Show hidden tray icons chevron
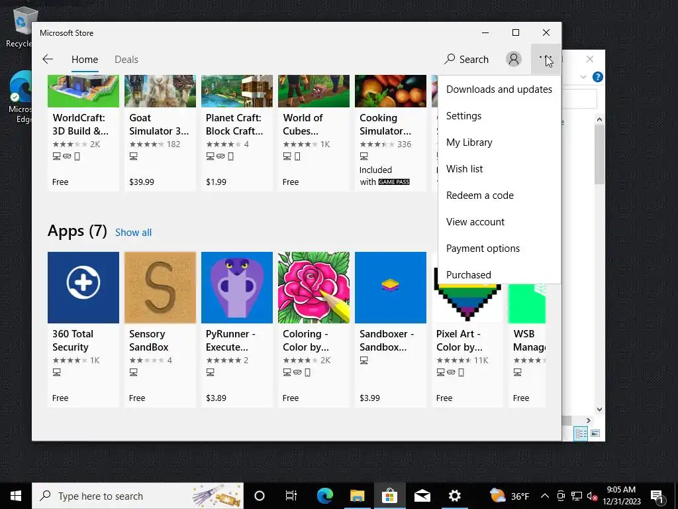 [x=545, y=496]
